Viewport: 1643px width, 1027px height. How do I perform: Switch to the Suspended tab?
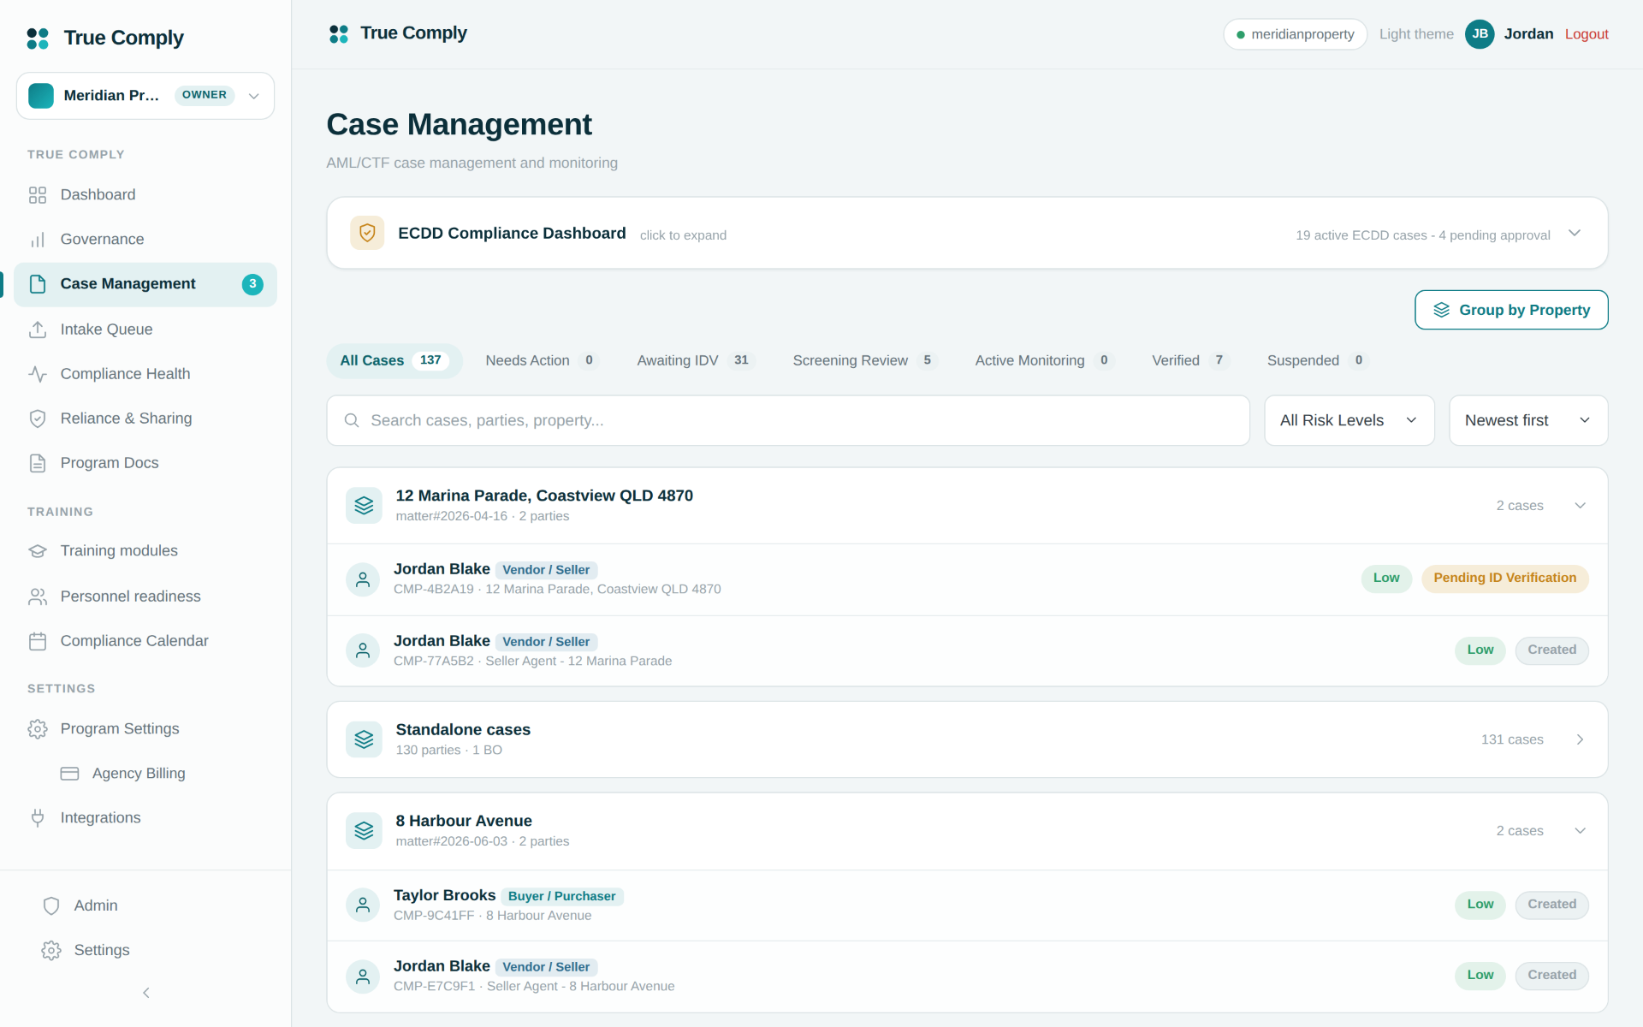coord(1317,360)
